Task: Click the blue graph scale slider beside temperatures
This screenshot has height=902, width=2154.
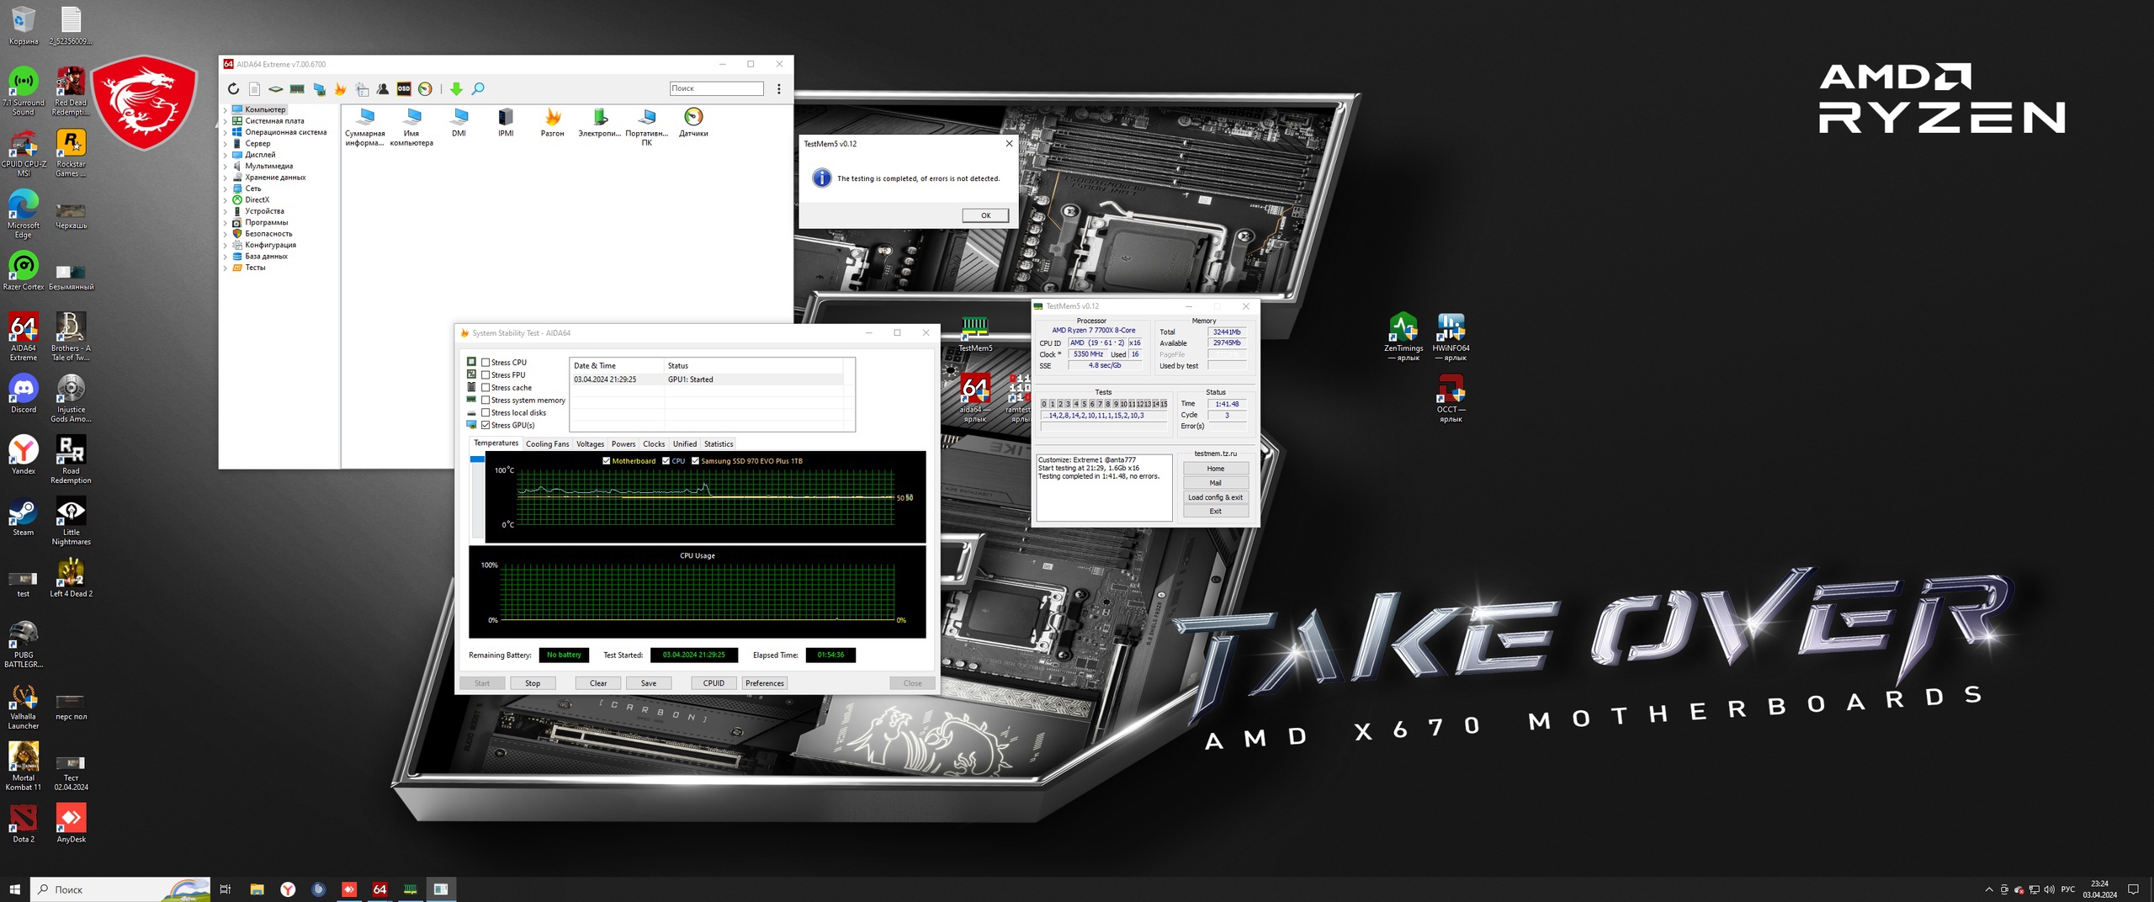Action: click(477, 459)
